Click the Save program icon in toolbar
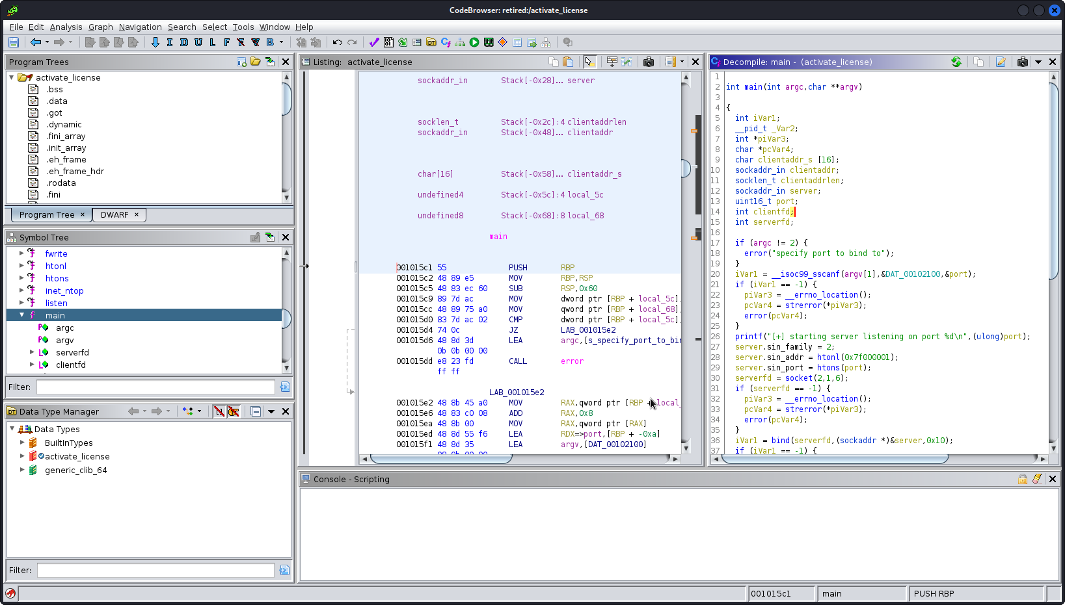Image resolution: width=1065 pixels, height=605 pixels. coord(13,42)
